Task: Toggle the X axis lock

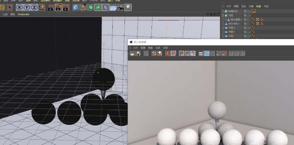Action: tap(19, 8)
